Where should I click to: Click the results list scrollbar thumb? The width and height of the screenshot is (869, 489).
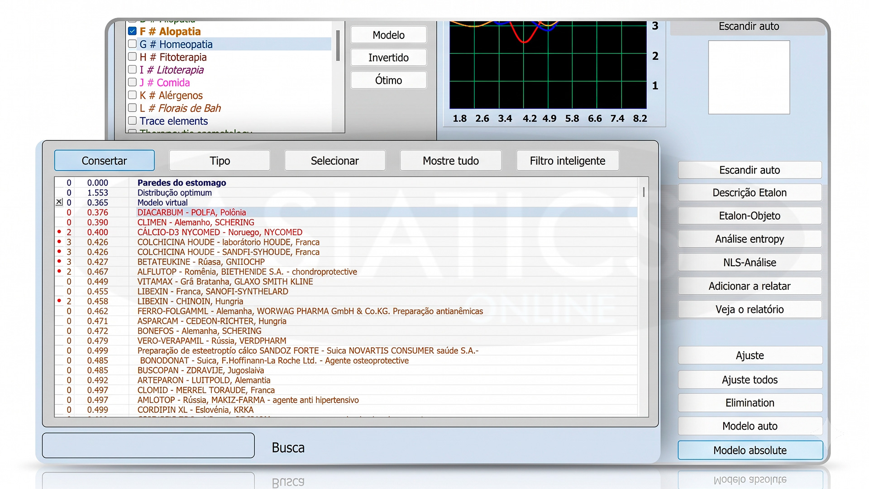644,192
